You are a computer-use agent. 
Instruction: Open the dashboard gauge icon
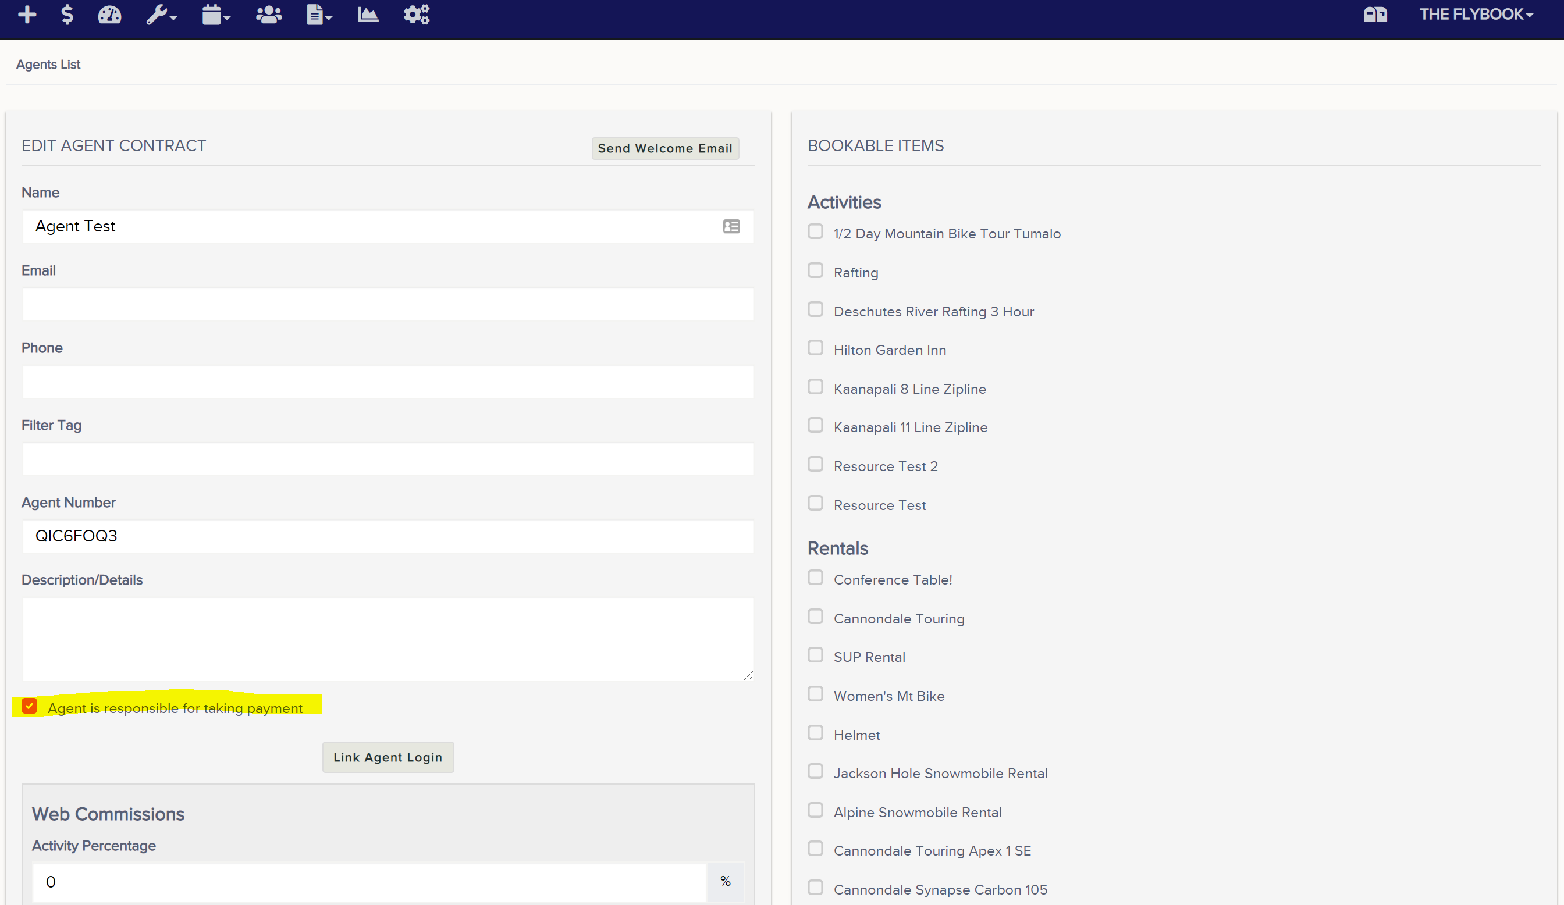pos(110,15)
